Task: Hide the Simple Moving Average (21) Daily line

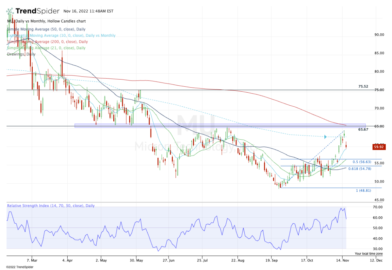Action: point(46,48)
